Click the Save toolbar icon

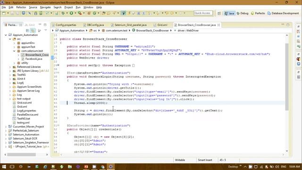coord(12,13)
